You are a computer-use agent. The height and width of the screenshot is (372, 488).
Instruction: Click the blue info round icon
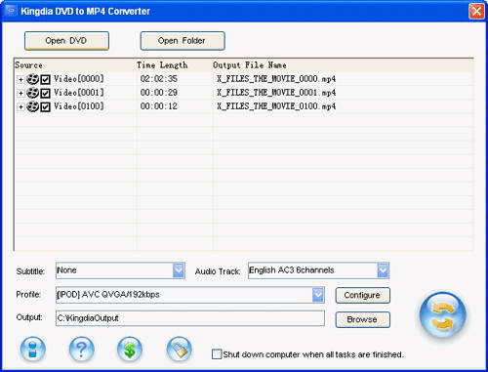tap(33, 350)
